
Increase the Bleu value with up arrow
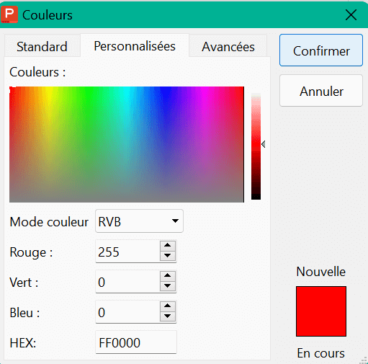click(x=168, y=306)
